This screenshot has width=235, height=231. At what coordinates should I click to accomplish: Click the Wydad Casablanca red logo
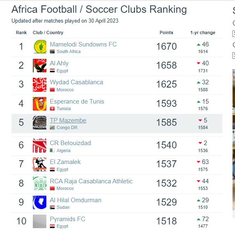pyautogui.click(x=39, y=85)
